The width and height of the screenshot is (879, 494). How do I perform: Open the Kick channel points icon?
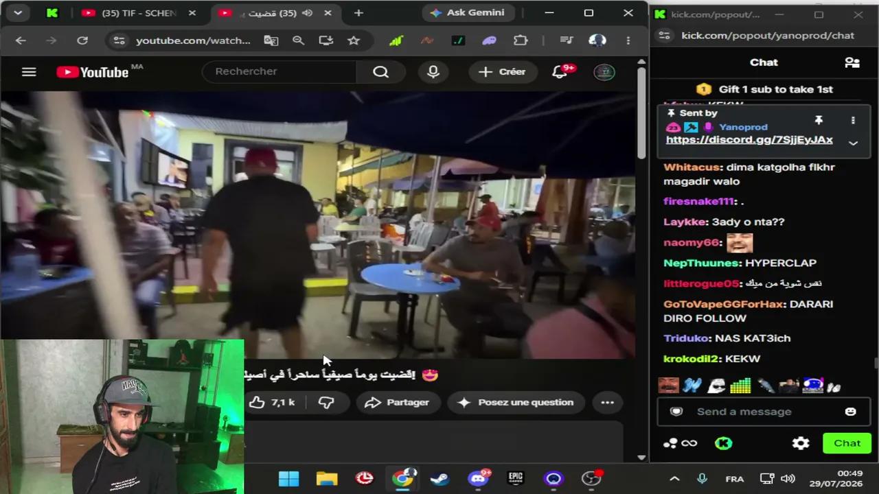(x=681, y=443)
